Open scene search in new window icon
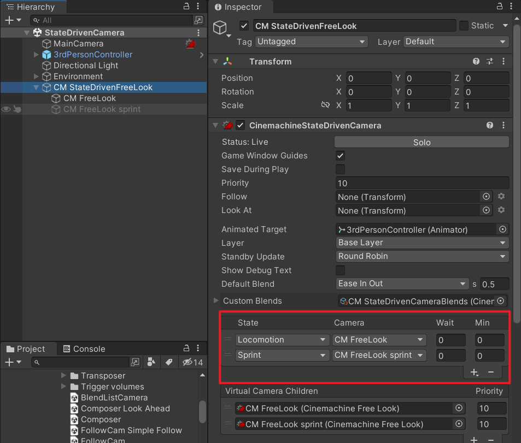The width and height of the screenshot is (521, 443). pos(198,20)
